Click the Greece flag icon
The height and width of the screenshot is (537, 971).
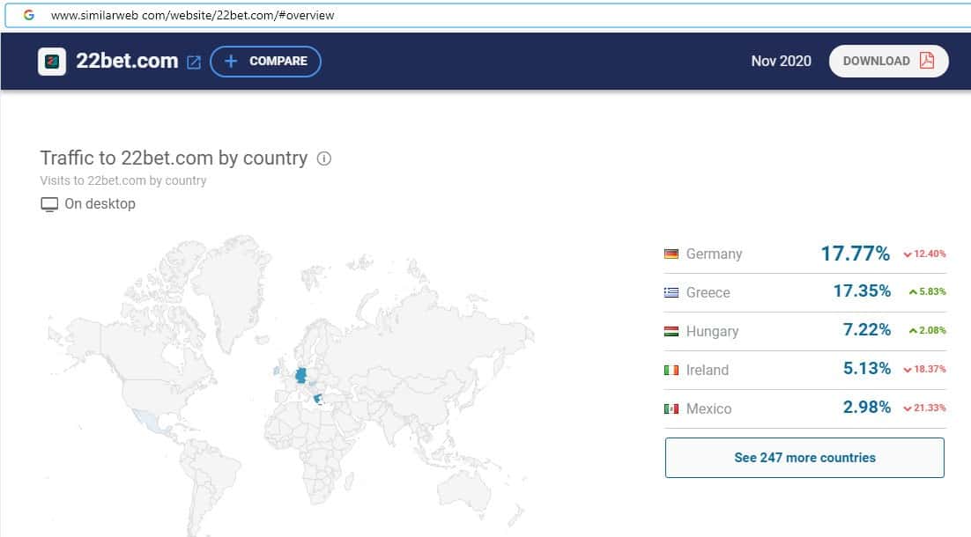671,292
